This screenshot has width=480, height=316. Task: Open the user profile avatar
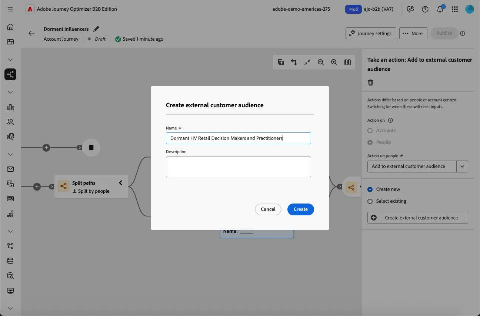(470, 9)
